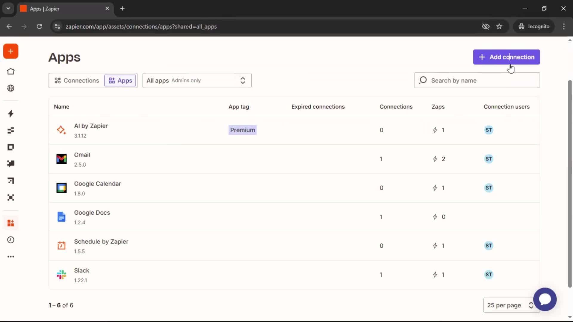Click the 1-6 of 6 pagination text
The width and height of the screenshot is (573, 322).
click(61, 305)
